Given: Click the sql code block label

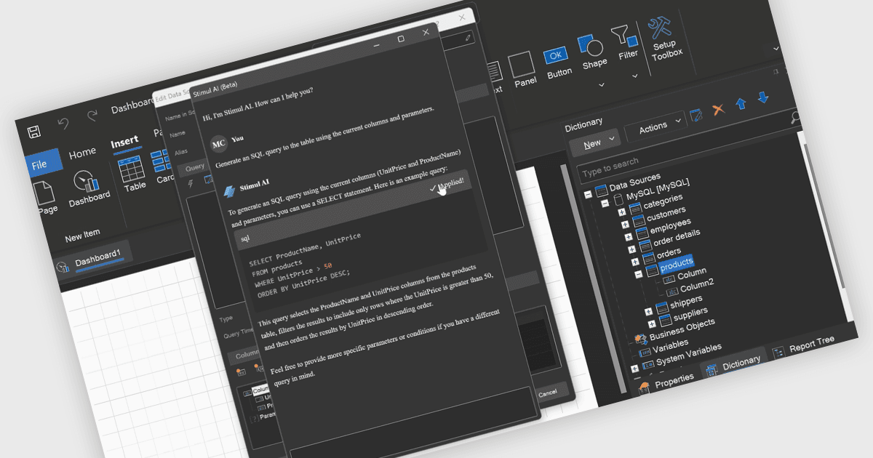Looking at the screenshot, I should (246, 238).
